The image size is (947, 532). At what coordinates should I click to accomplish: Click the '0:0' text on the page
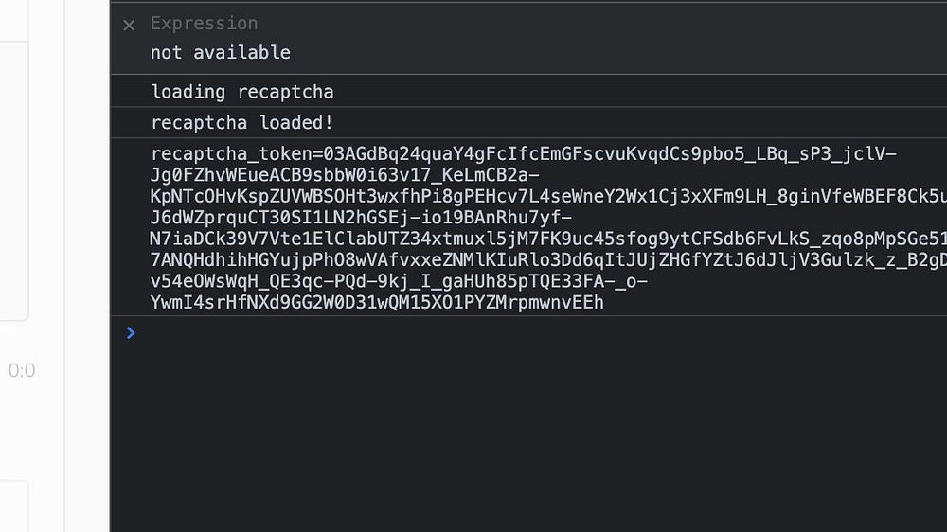point(22,371)
